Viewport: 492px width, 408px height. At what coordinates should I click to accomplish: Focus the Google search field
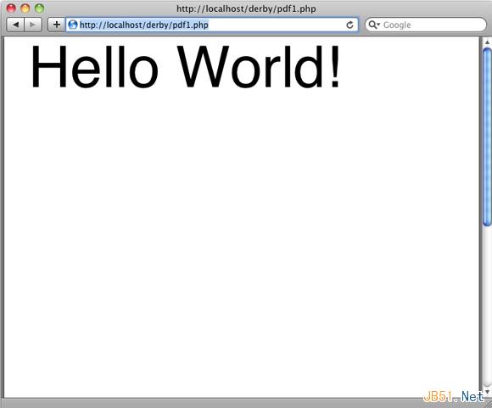pyautogui.click(x=425, y=25)
